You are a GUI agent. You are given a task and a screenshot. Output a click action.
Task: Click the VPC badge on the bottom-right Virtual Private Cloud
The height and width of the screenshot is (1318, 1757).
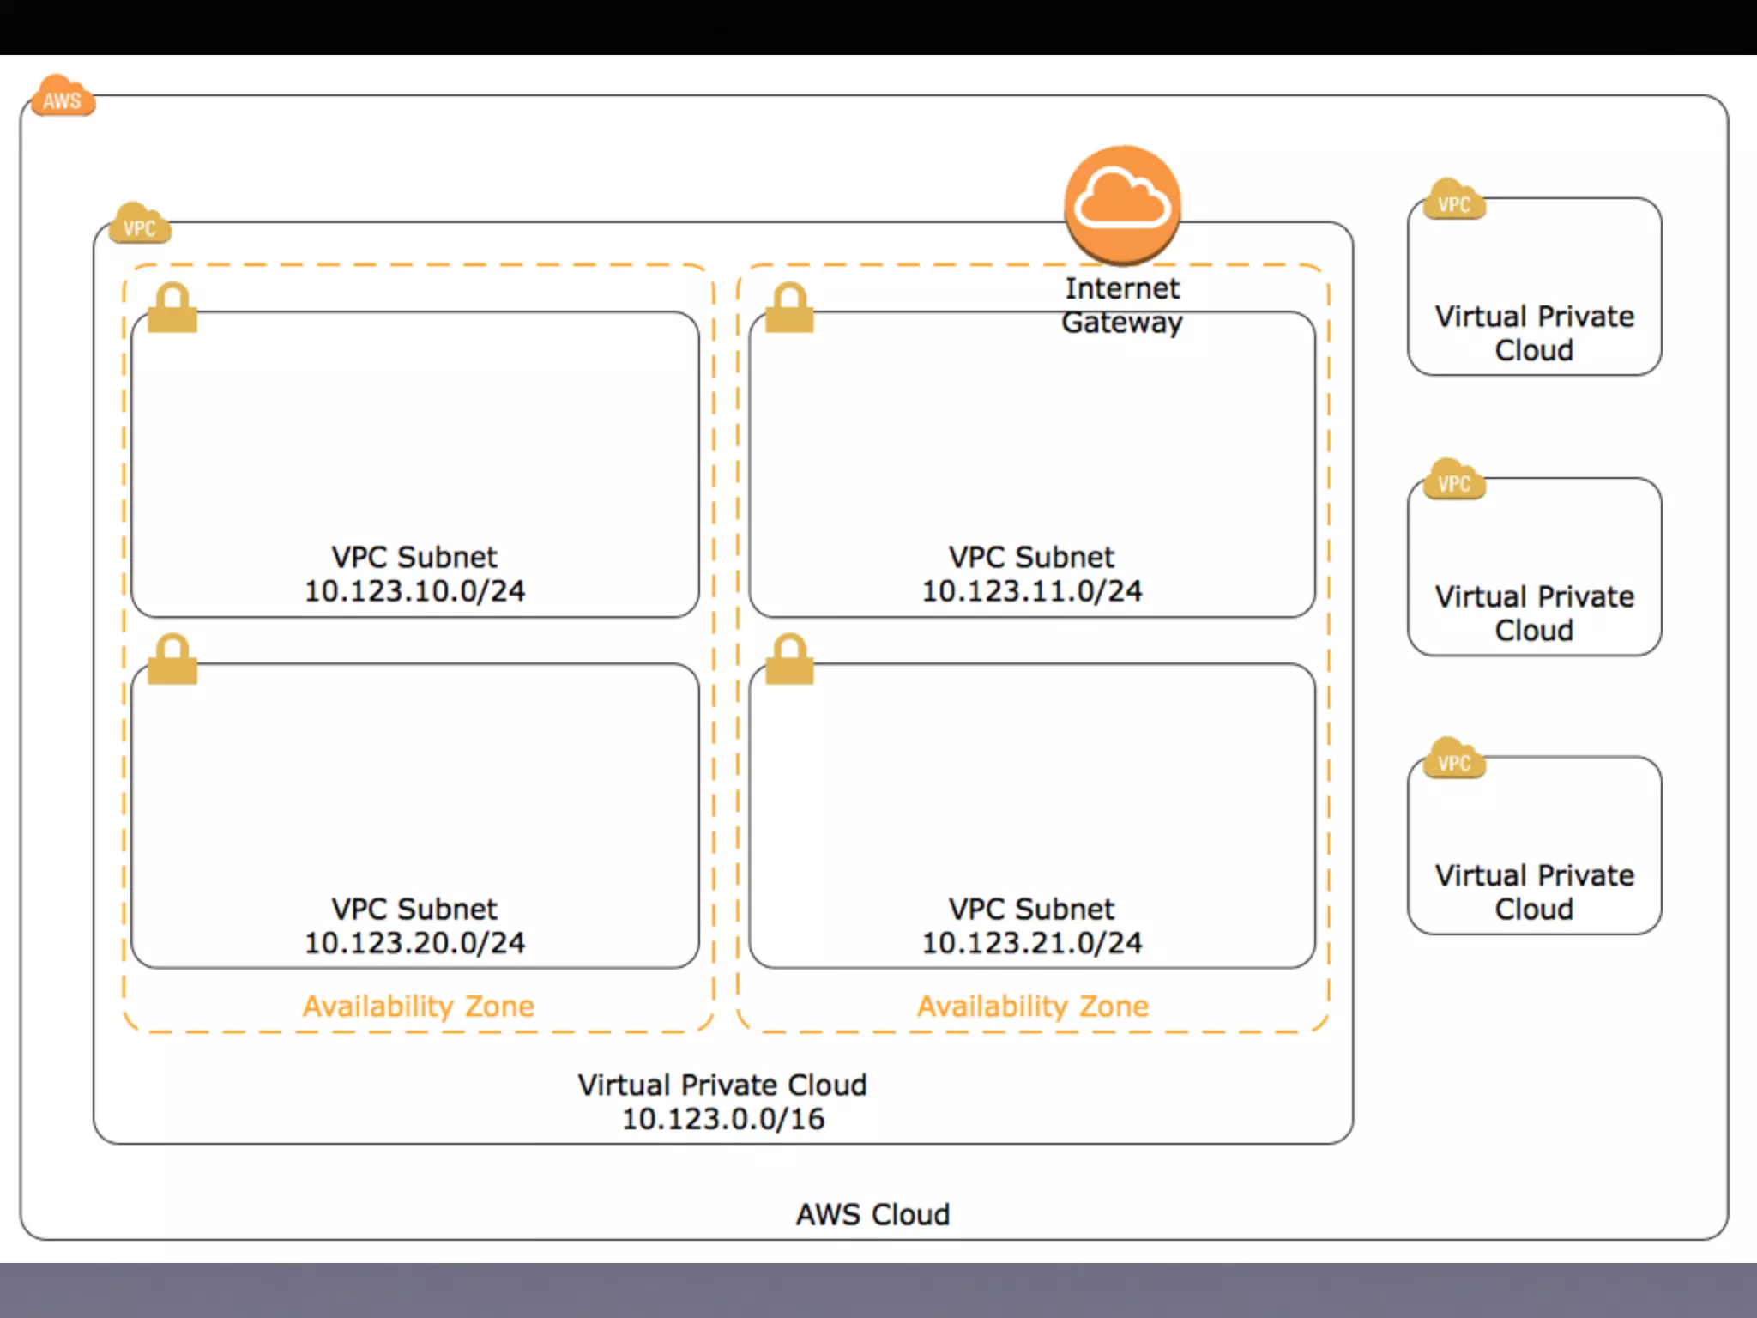click(1454, 759)
